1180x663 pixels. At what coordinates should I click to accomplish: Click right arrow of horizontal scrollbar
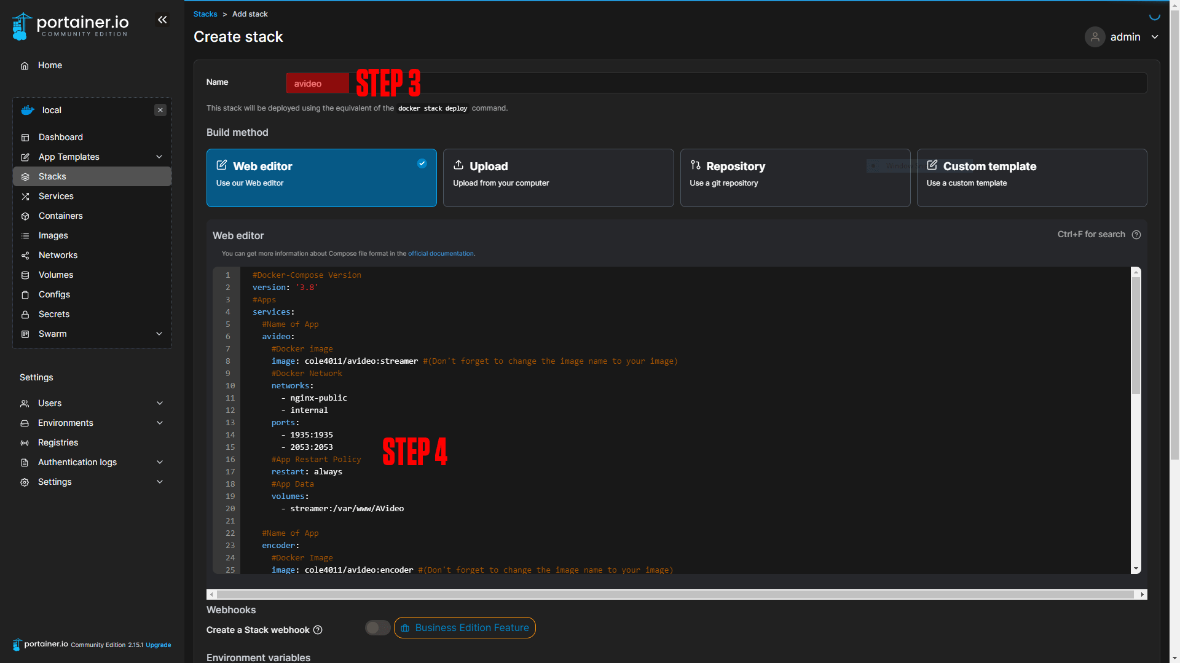1143,594
